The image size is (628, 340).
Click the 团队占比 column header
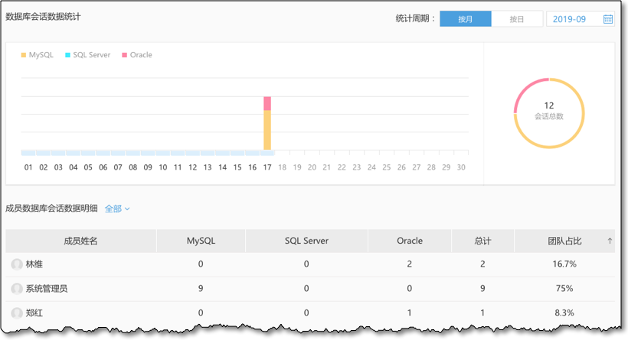click(564, 241)
